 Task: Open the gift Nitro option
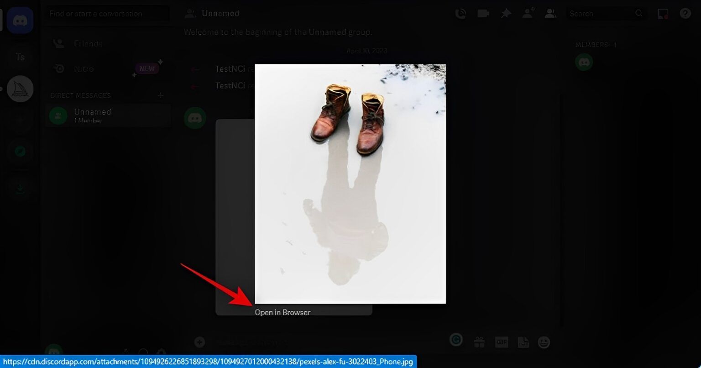pyautogui.click(x=480, y=342)
